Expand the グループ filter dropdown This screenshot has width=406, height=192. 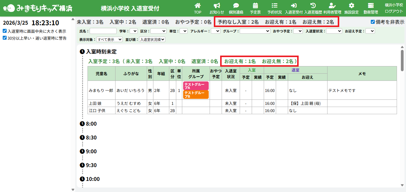coord(255,31)
